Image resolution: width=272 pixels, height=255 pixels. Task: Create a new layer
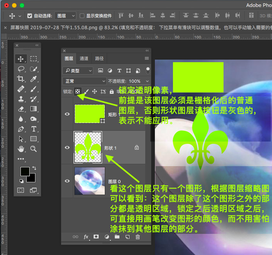tap(128, 237)
